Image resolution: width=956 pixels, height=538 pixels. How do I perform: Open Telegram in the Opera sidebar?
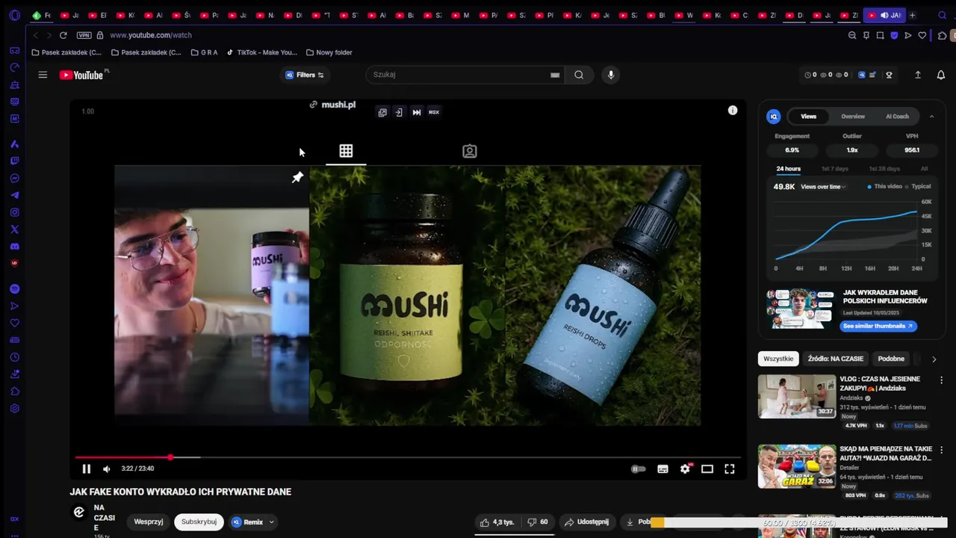tap(14, 195)
